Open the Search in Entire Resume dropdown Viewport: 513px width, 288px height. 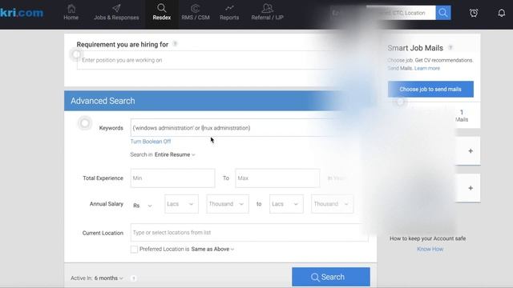click(x=175, y=154)
